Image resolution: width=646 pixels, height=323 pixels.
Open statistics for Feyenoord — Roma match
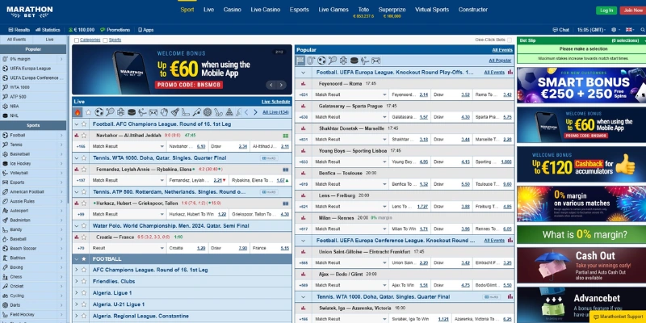coord(304,84)
